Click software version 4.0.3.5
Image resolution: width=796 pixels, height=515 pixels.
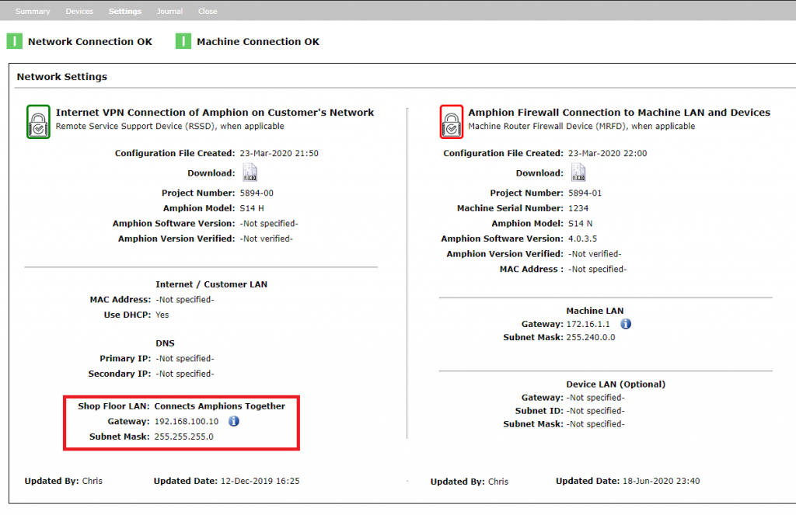pos(582,238)
